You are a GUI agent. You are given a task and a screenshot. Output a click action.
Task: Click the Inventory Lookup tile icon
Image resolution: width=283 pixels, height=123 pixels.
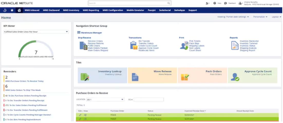point(85,77)
